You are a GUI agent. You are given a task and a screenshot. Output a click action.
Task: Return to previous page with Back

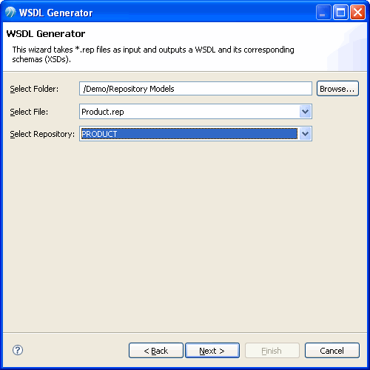click(x=156, y=350)
